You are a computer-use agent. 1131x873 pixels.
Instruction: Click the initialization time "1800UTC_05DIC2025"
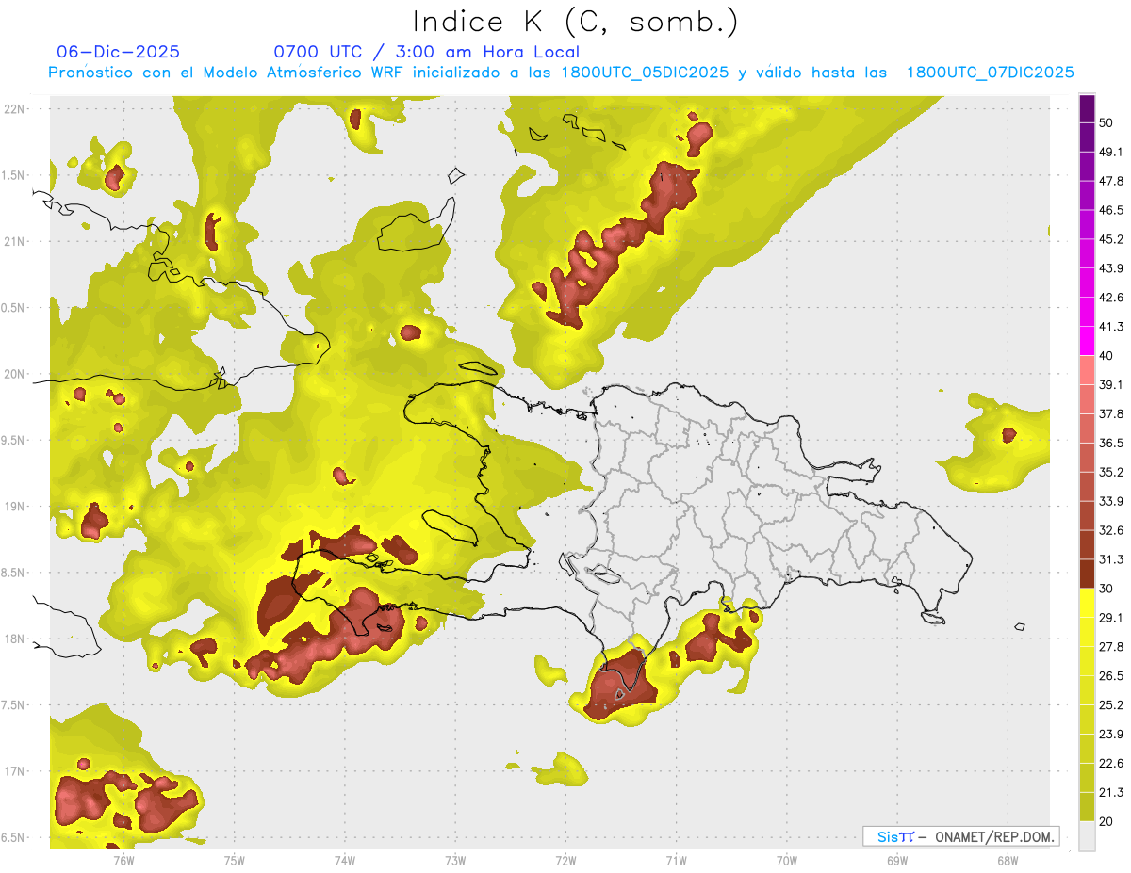pos(645,73)
